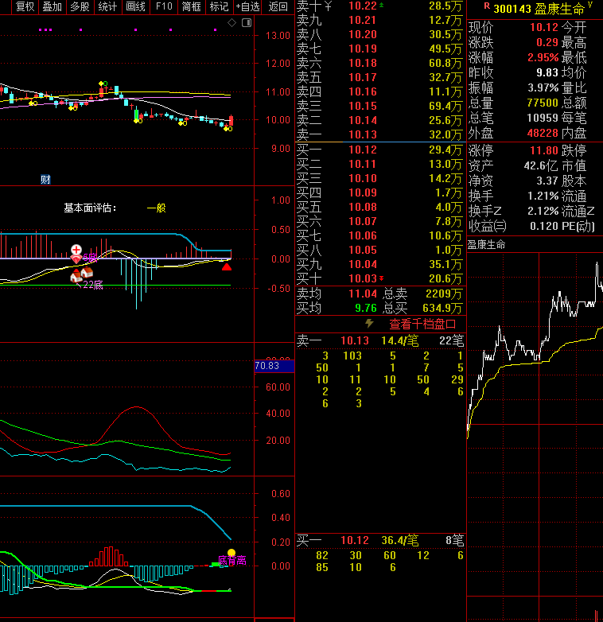This screenshot has width=603, height=622.
Task: Expand the buy-side depth arrow beside 10.03
Action: pos(381,279)
